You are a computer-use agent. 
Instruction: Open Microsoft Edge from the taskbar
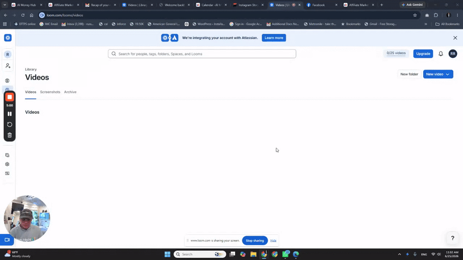click(296, 254)
